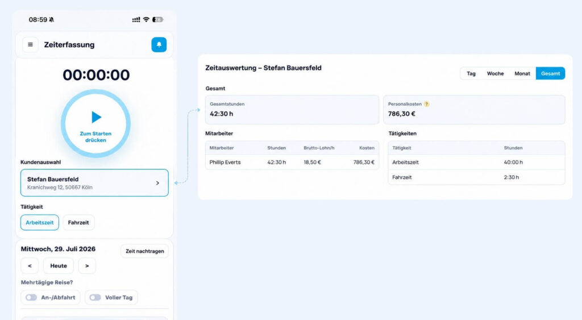Screen dimensions: 582x320
Task: Select the Gesamt tab
Action: (550, 73)
